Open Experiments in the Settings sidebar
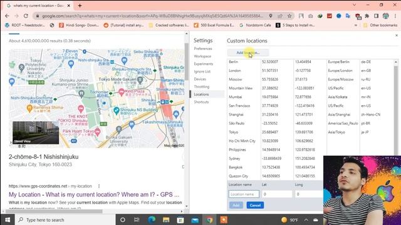Image resolution: width=401 pixels, height=225 pixels. 204,64
